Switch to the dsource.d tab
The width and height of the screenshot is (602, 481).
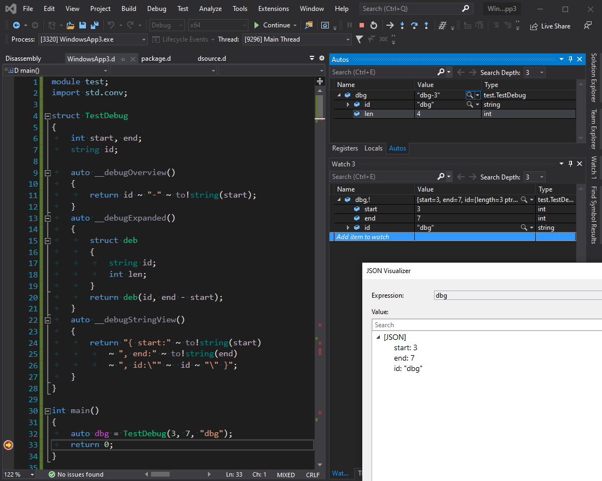click(x=212, y=59)
